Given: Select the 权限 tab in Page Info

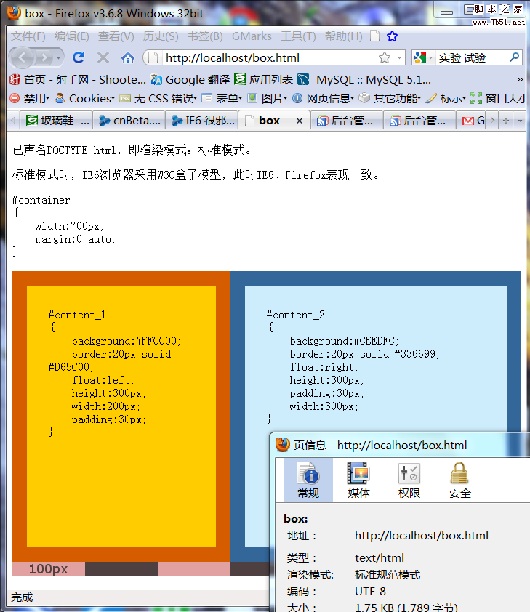Looking at the screenshot, I should point(409,480).
